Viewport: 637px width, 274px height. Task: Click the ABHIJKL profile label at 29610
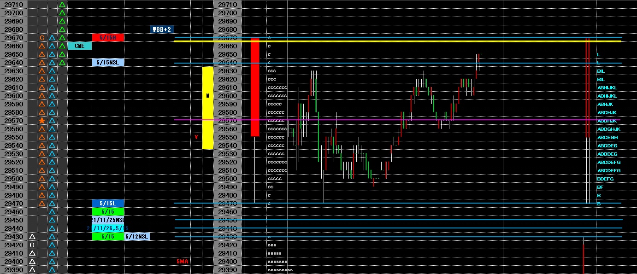[x=607, y=88]
